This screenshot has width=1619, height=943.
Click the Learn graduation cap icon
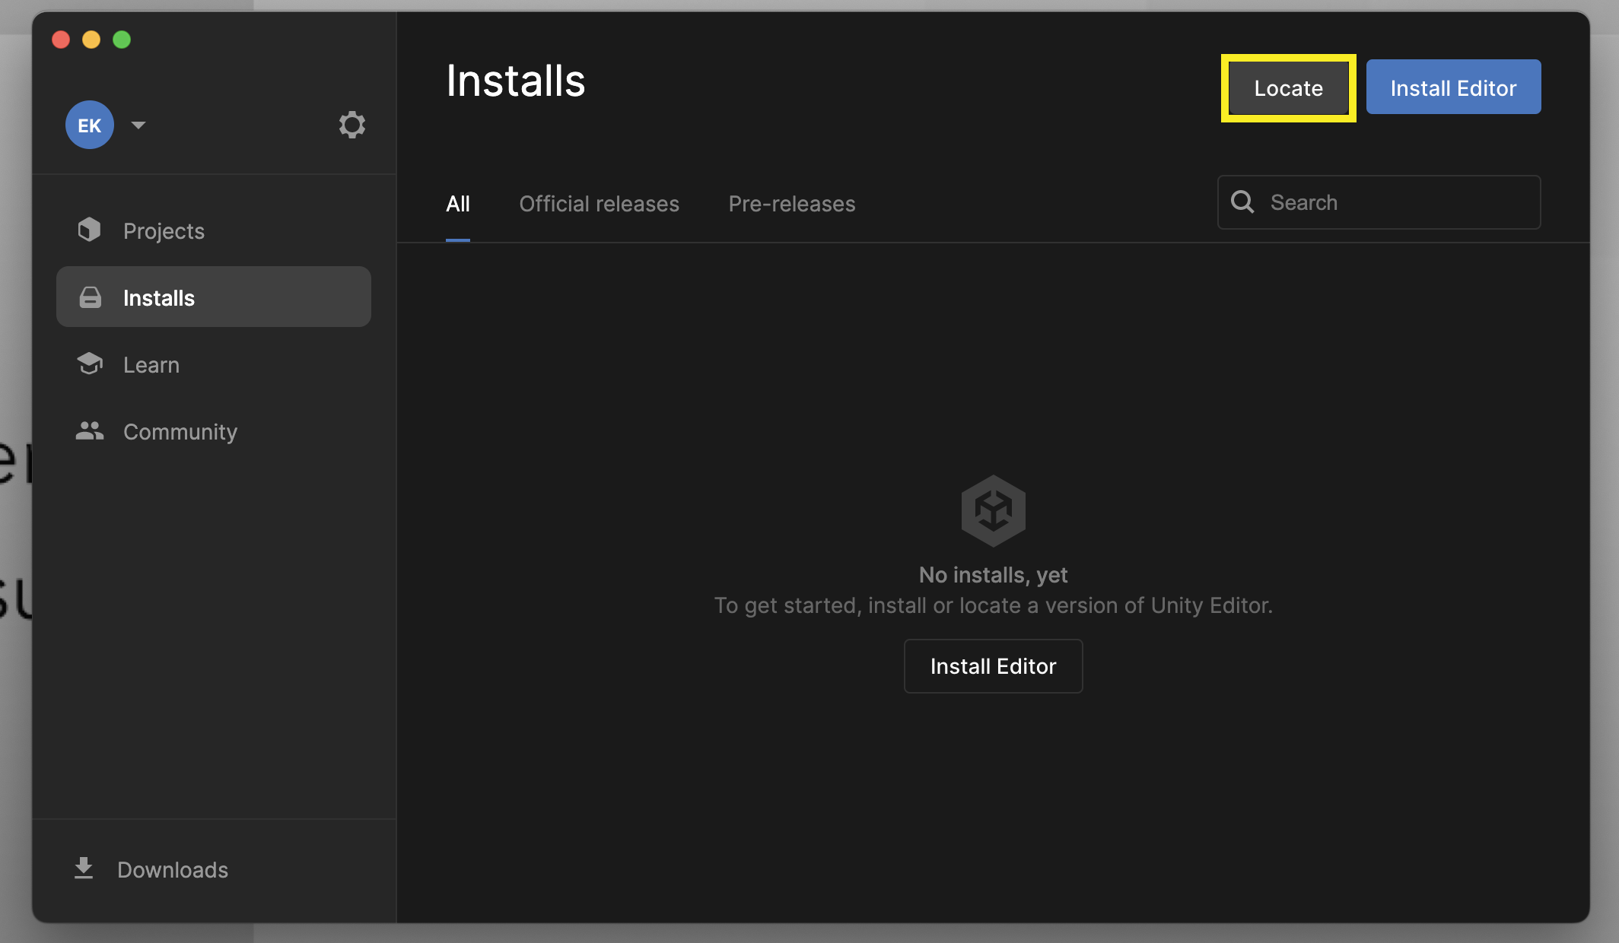pos(90,364)
